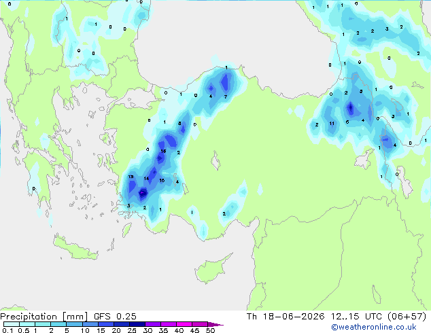Click the 35 to 40 mm legend swatch
431x333 pixels.
click(x=169, y=324)
